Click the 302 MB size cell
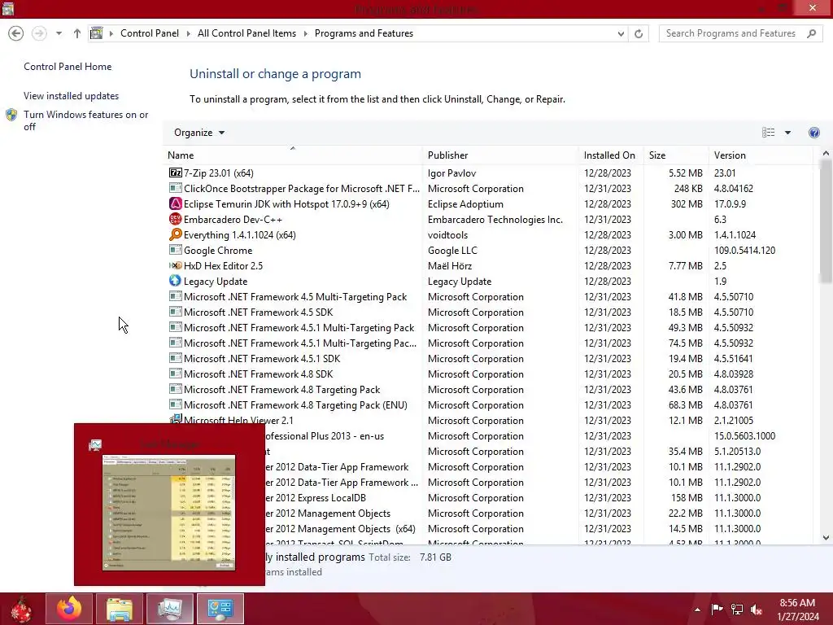 [x=687, y=204]
